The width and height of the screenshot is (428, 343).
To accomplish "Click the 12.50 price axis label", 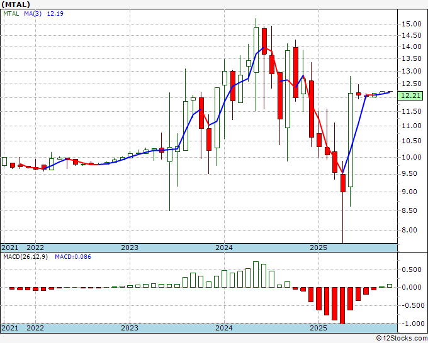I will point(412,84).
